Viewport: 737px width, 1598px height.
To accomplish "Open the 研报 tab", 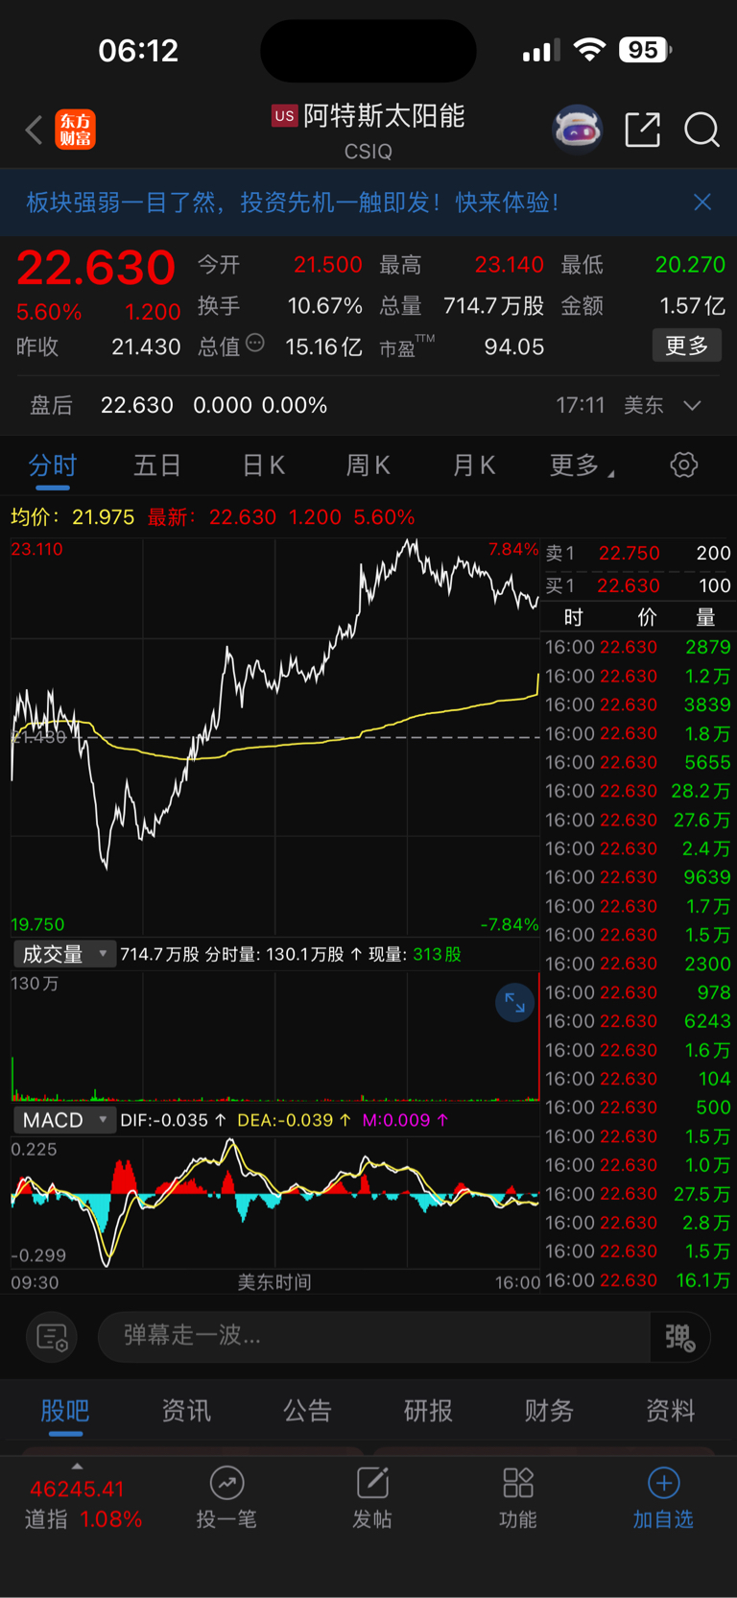I will click(x=428, y=1411).
